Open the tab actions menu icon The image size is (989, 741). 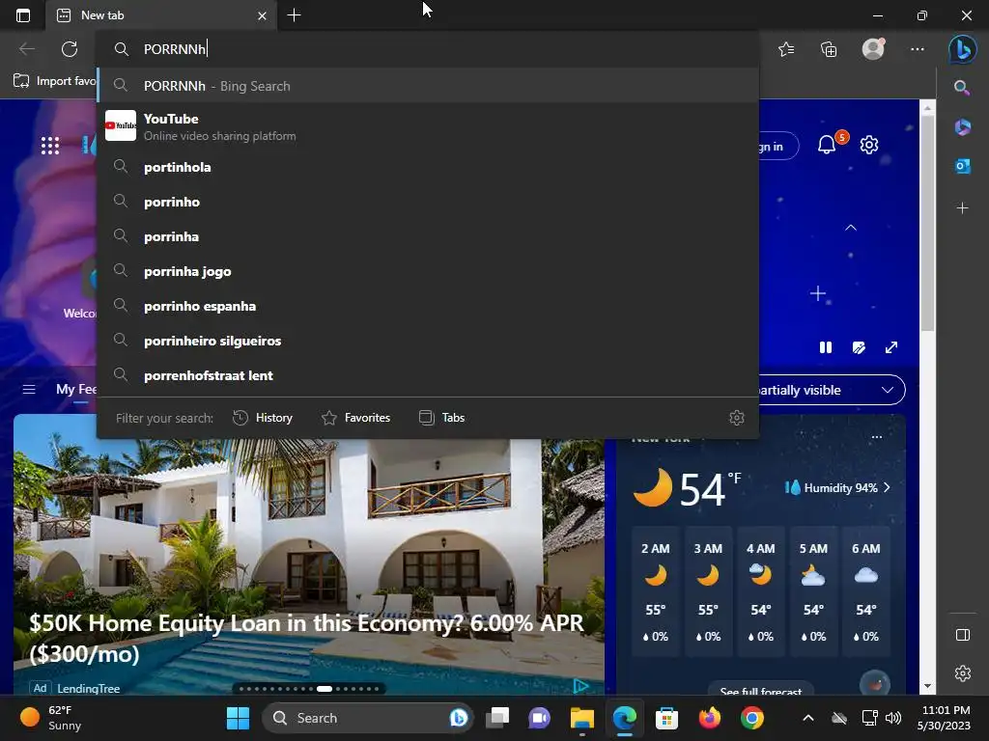point(23,15)
